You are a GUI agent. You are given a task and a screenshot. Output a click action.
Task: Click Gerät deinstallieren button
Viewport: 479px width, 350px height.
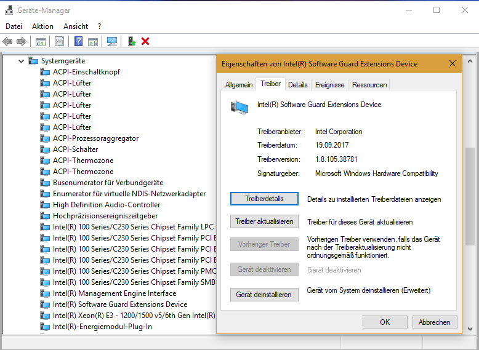[x=264, y=295]
